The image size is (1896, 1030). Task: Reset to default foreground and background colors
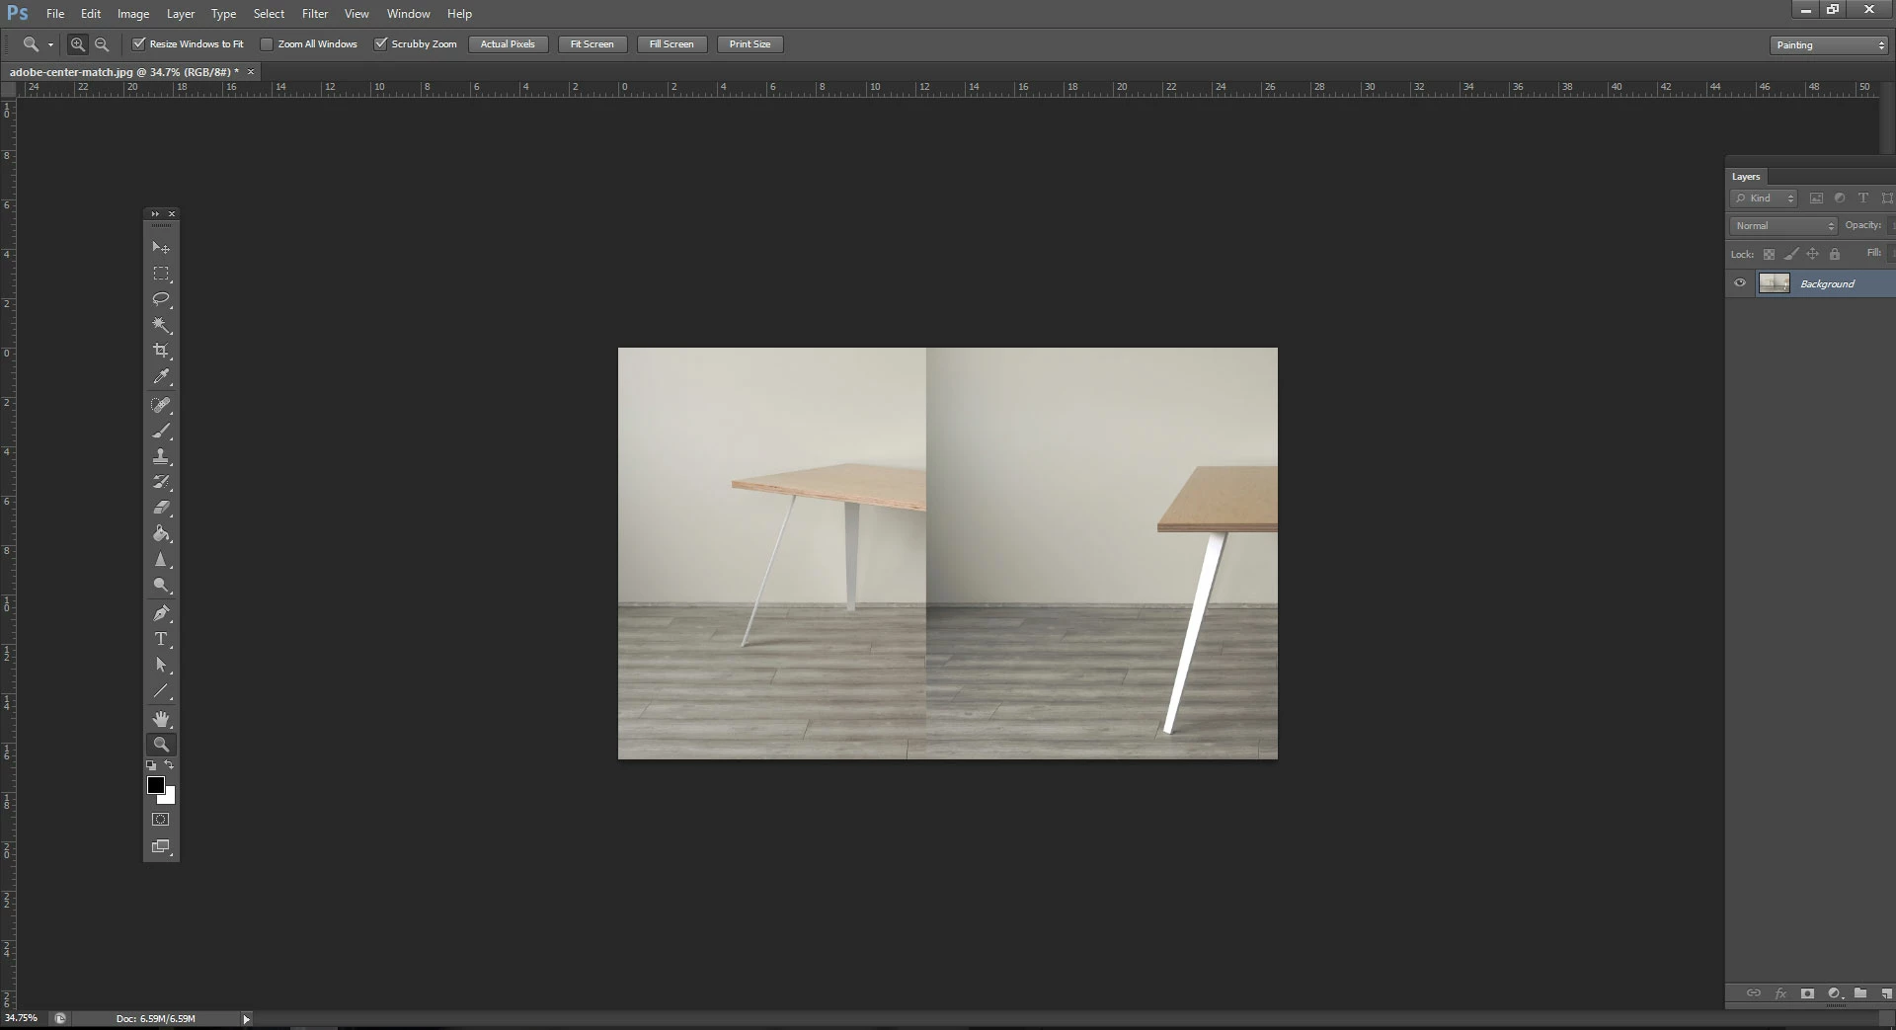pos(151,765)
